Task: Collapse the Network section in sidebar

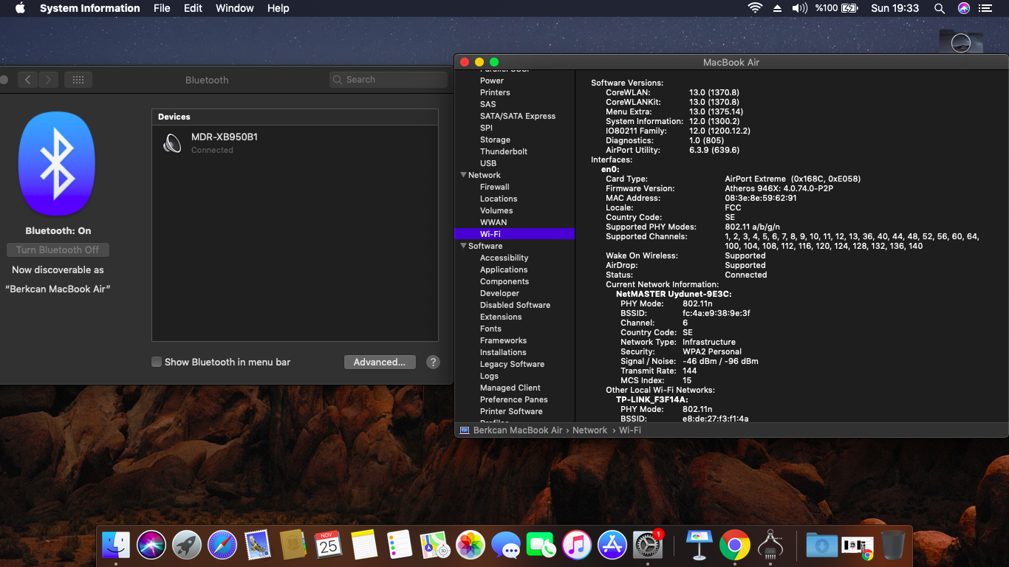Action: [463, 175]
